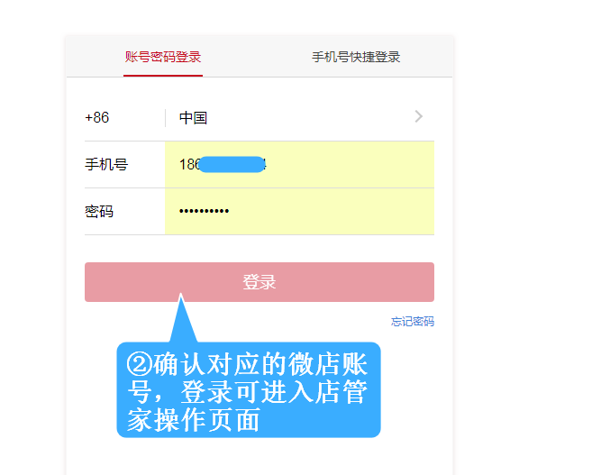Switch to 账号密码登录 tab
This screenshot has height=475, width=601.
point(163,57)
